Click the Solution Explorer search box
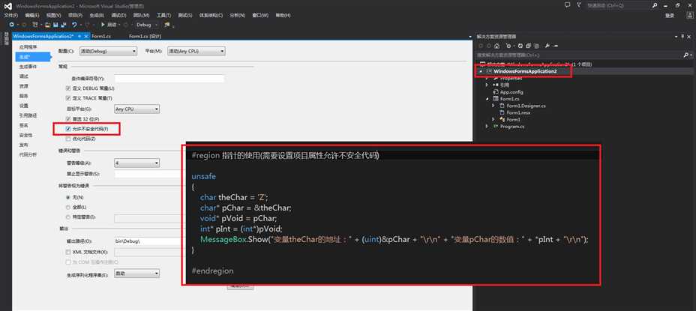The width and height of the screenshot is (696, 311). coord(579,55)
